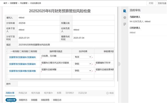Select the 流程图 sub-tab
This screenshot has height=103, width=167.
click(x=34, y=100)
